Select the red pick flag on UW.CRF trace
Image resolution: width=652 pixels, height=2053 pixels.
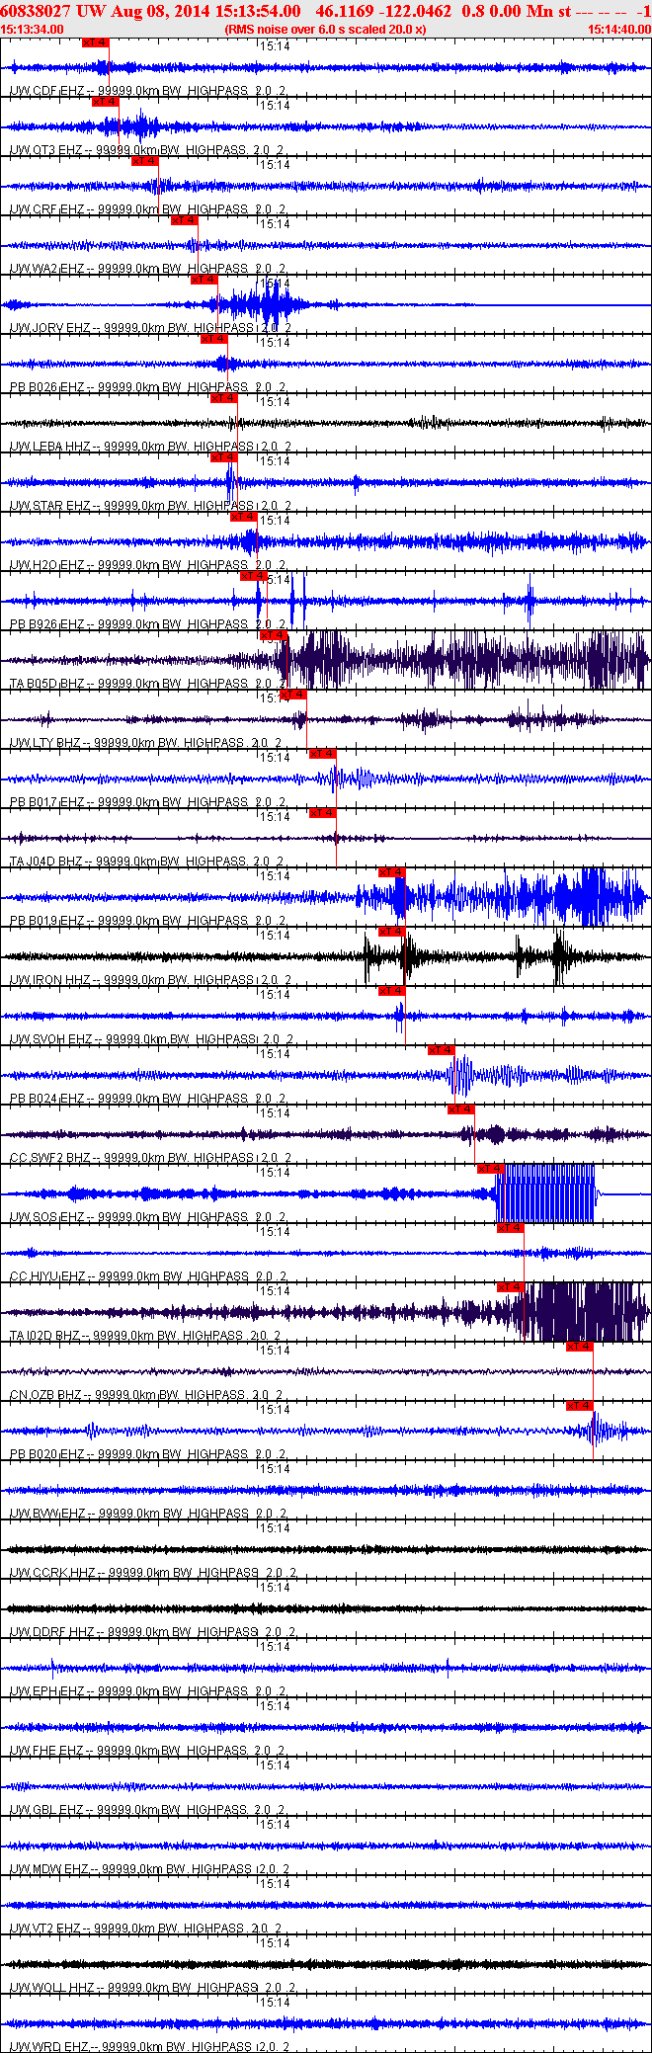coord(145,161)
